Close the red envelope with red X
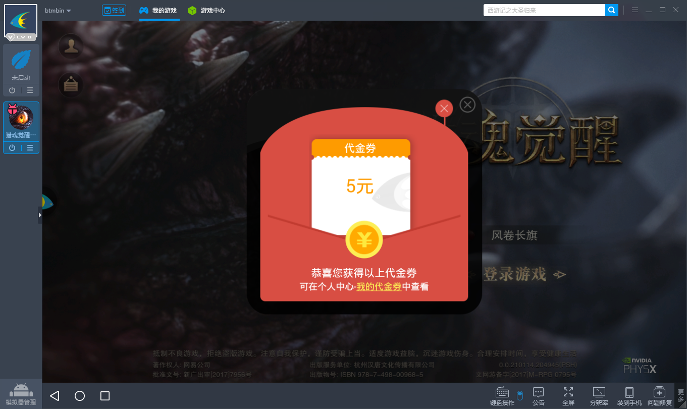This screenshot has width=687, height=409. tap(444, 109)
